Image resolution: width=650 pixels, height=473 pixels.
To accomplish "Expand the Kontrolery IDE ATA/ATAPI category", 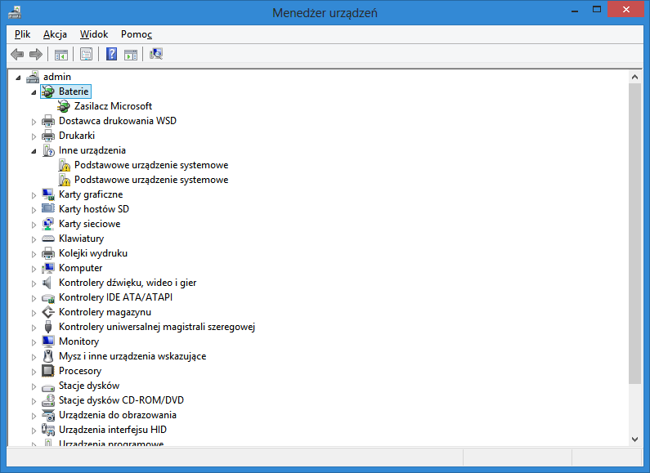I will (x=34, y=298).
